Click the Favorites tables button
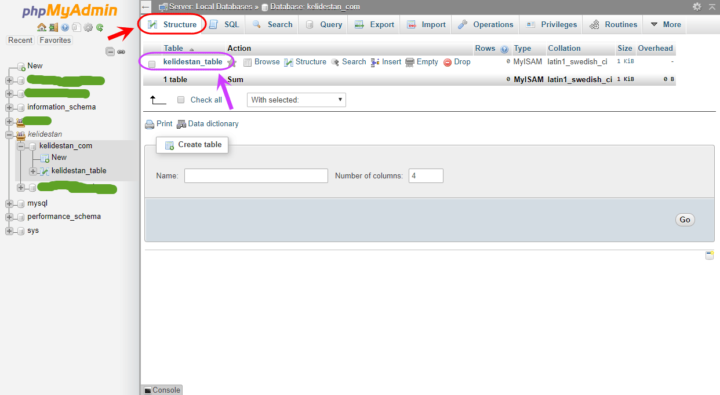Image resolution: width=720 pixels, height=395 pixels. pyautogui.click(x=55, y=40)
